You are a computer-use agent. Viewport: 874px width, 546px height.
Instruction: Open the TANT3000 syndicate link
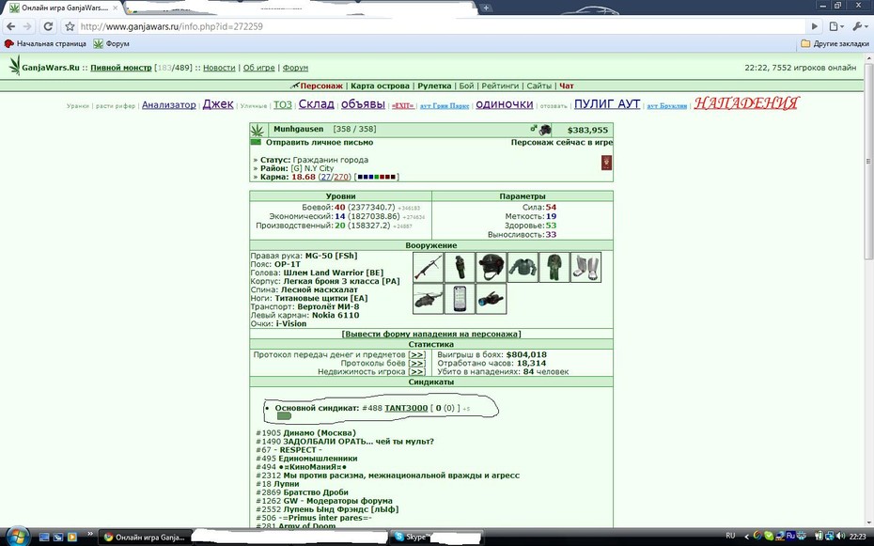pyautogui.click(x=406, y=409)
